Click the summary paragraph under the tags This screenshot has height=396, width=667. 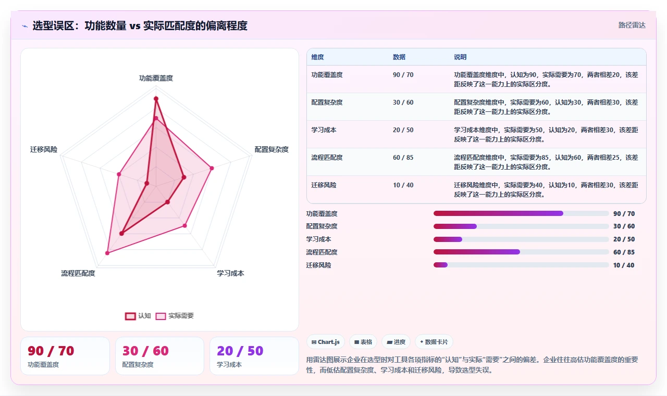pyautogui.click(x=472, y=365)
